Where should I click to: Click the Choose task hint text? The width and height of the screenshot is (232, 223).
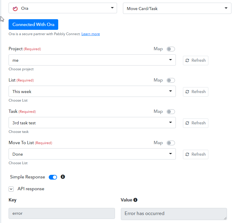[x=19, y=132]
